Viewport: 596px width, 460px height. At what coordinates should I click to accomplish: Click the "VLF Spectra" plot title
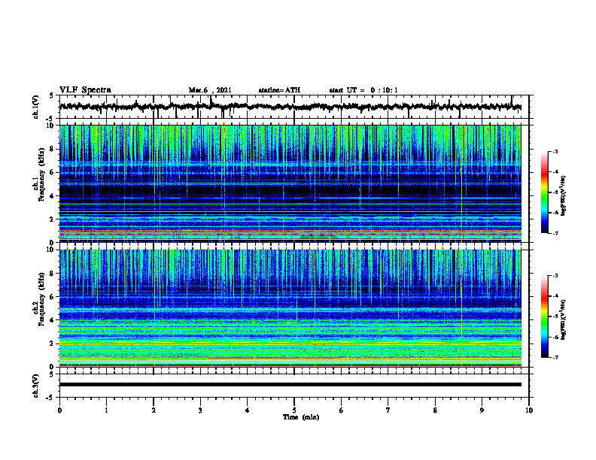[x=85, y=90]
